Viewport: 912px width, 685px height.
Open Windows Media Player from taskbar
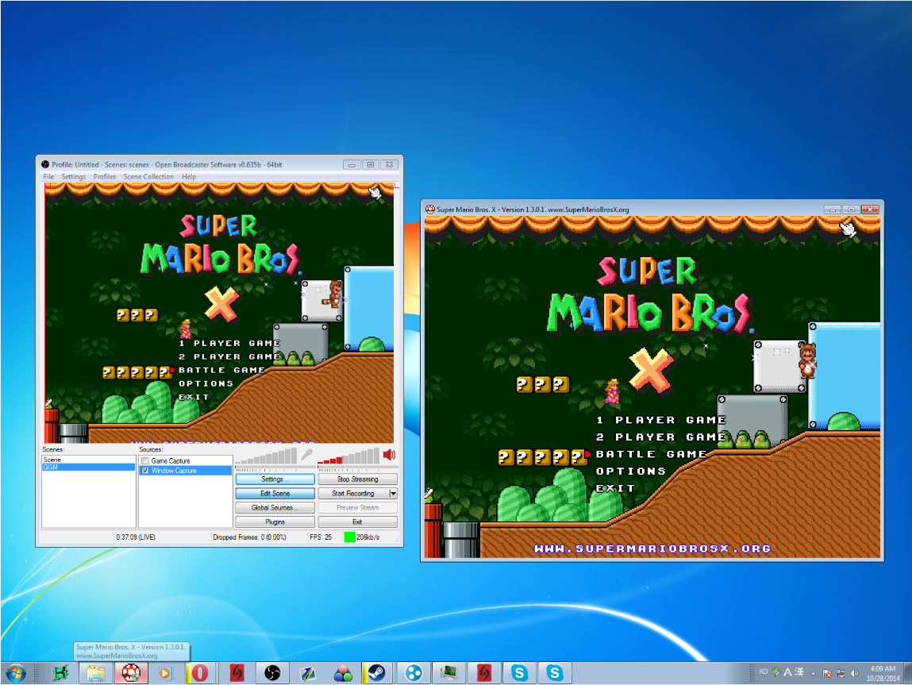pos(165,673)
